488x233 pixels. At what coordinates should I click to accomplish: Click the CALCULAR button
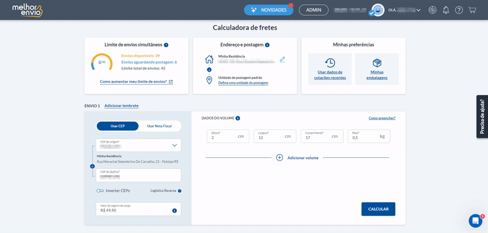[x=378, y=209]
